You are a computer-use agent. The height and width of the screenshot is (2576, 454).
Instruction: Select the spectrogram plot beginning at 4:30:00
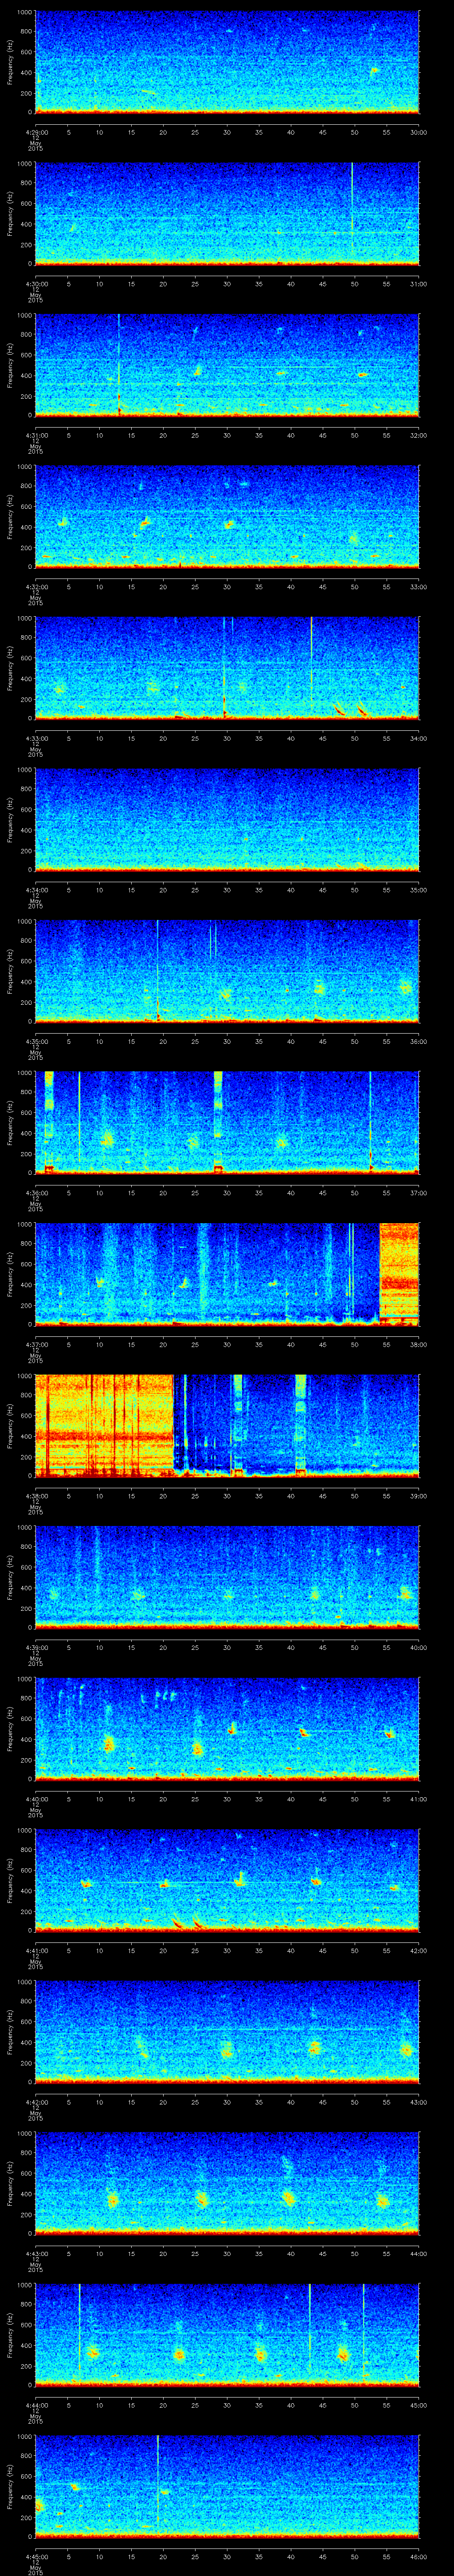227,214
